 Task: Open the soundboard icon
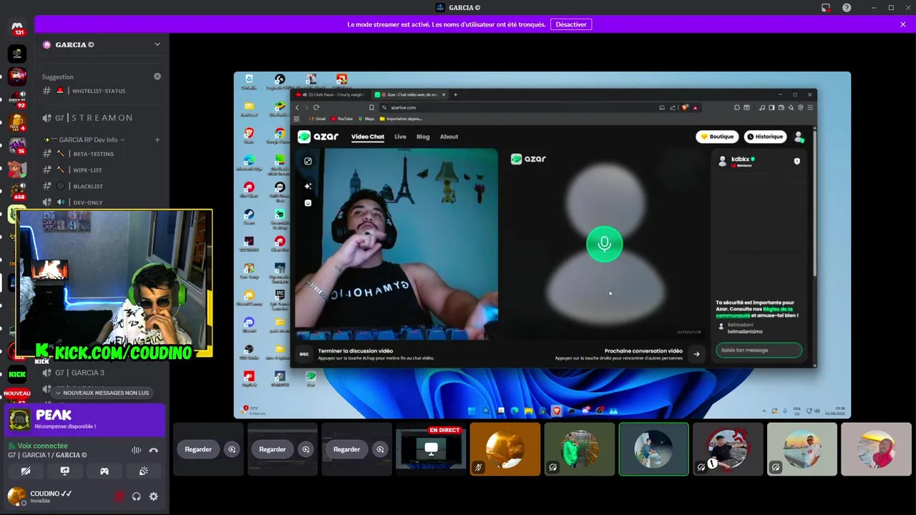pyautogui.click(x=143, y=471)
